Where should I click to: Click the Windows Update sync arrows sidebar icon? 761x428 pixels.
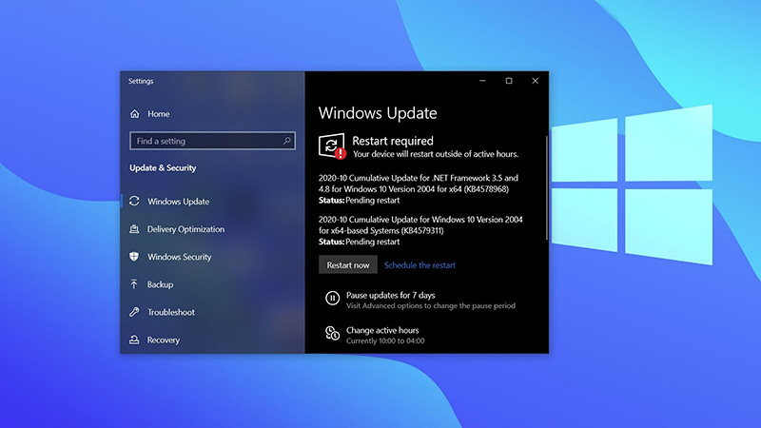coord(134,201)
